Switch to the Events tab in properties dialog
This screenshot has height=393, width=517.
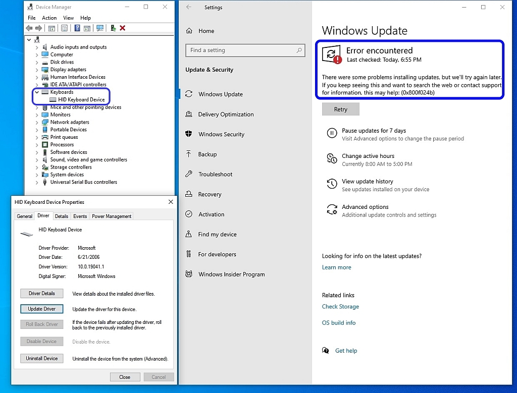pyautogui.click(x=80, y=216)
